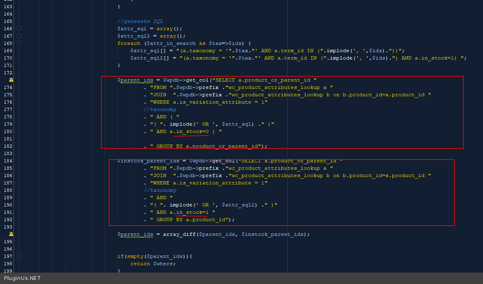
Task: Click the warning icon on the array_diff line
Action: (11, 234)
